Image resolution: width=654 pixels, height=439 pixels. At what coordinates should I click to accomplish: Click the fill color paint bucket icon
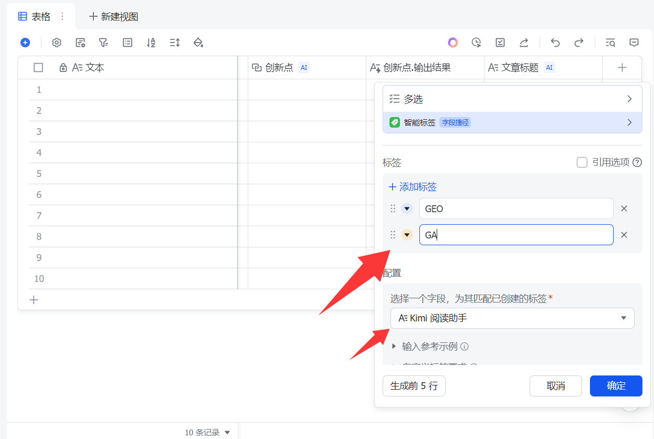(x=198, y=43)
